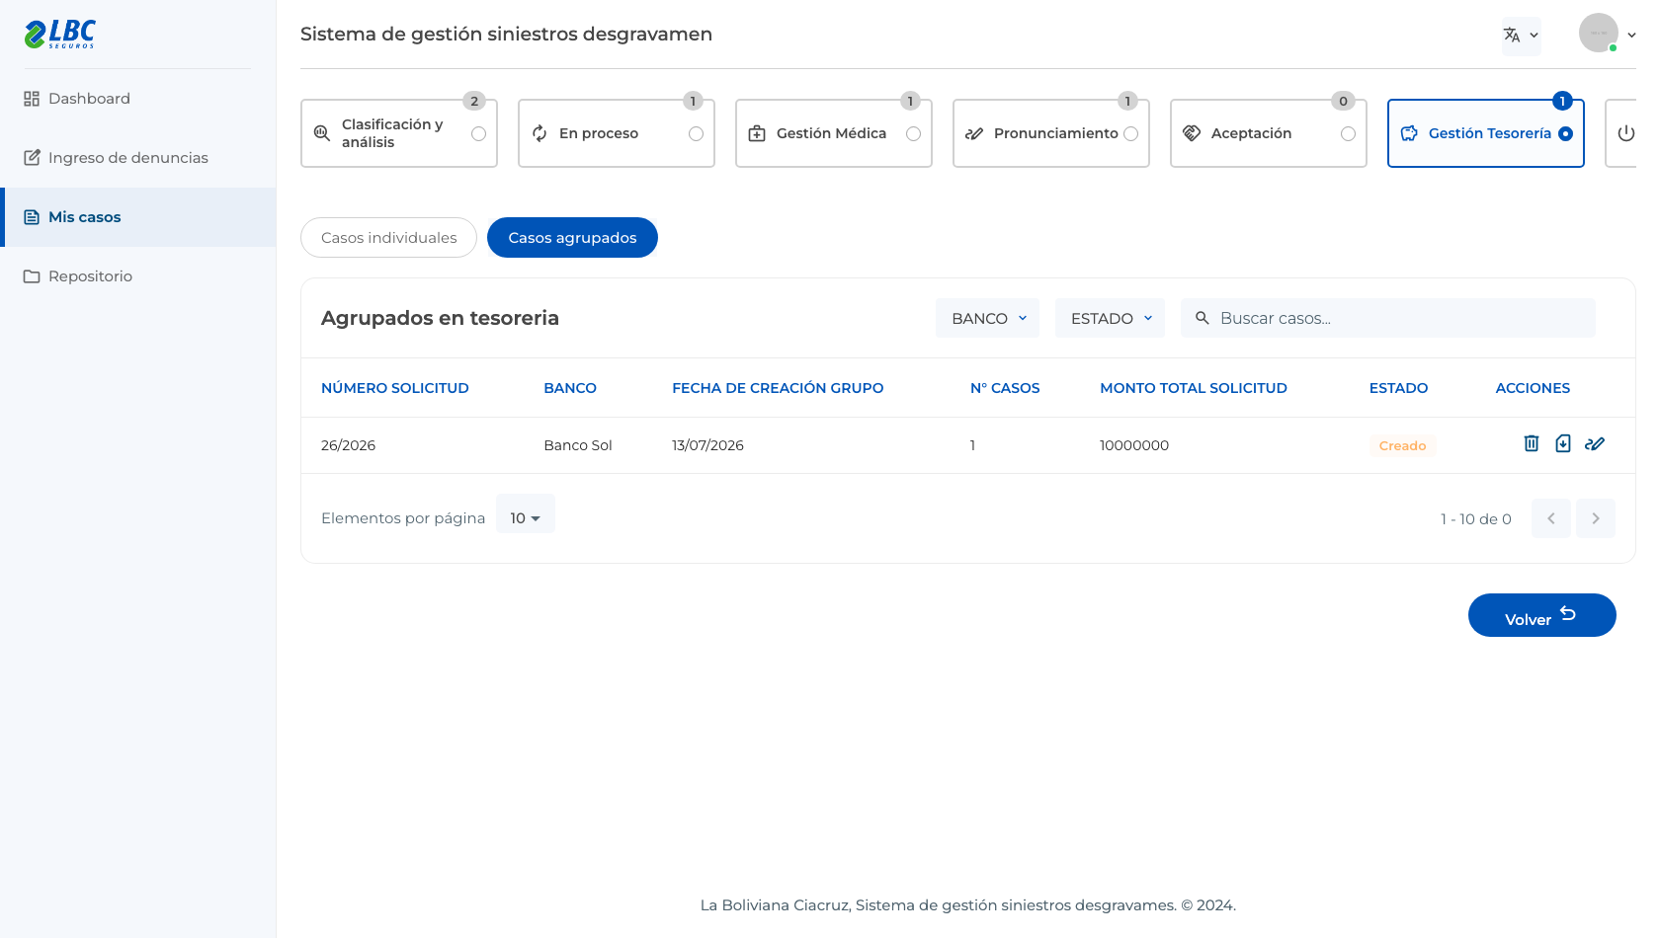Open the language translate icon
This screenshot has width=1660, height=938.
coord(1512,36)
